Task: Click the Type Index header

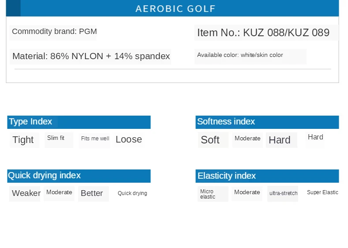Action: (x=31, y=122)
